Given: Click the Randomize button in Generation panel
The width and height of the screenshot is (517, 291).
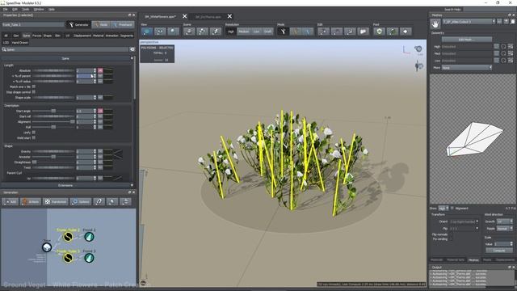Looking at the screenshot, I should click(56, 201).
